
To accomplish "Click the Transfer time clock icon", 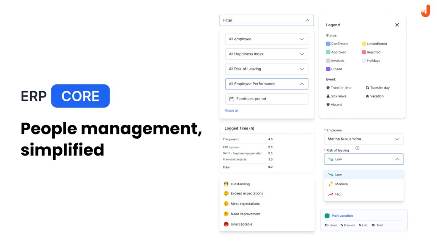I will (x=328, y=88).
